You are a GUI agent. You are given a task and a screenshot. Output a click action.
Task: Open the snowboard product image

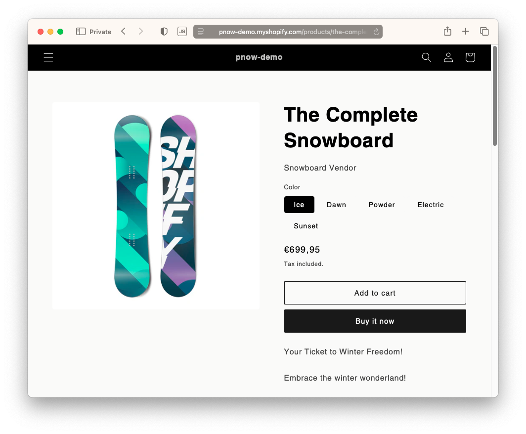[x=156, y=206]
